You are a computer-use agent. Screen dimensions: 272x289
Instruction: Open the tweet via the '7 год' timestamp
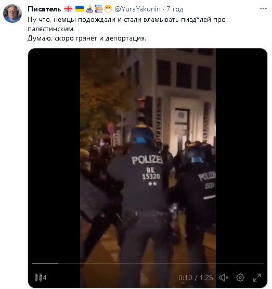coord(175,9)
